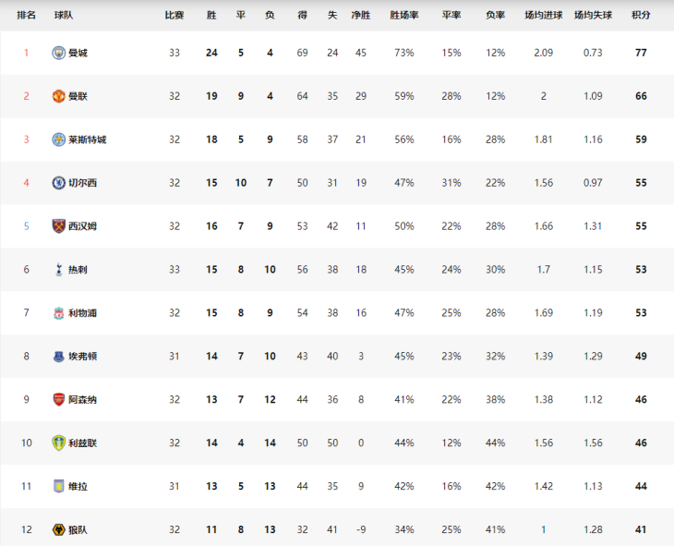
Task: Click the 阿森纳 team name
Action: tap(82, 400)
